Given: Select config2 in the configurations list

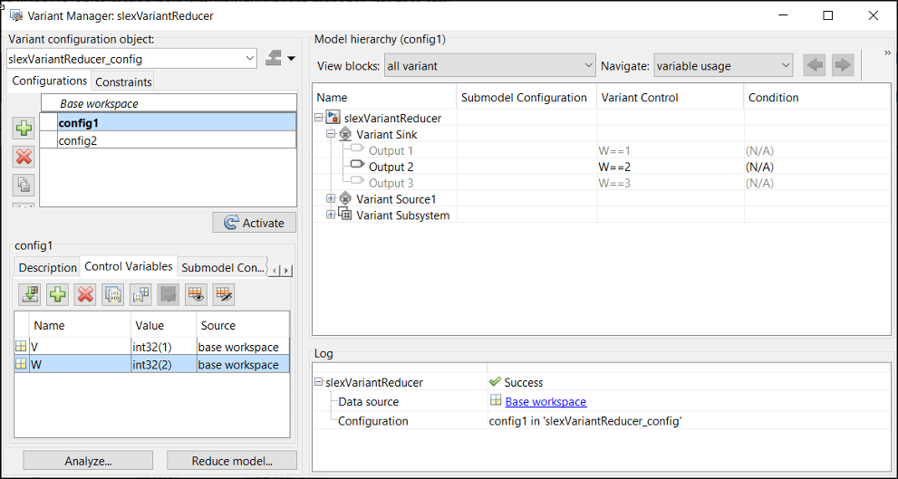Looking at the screenshot, I should 78,140.
